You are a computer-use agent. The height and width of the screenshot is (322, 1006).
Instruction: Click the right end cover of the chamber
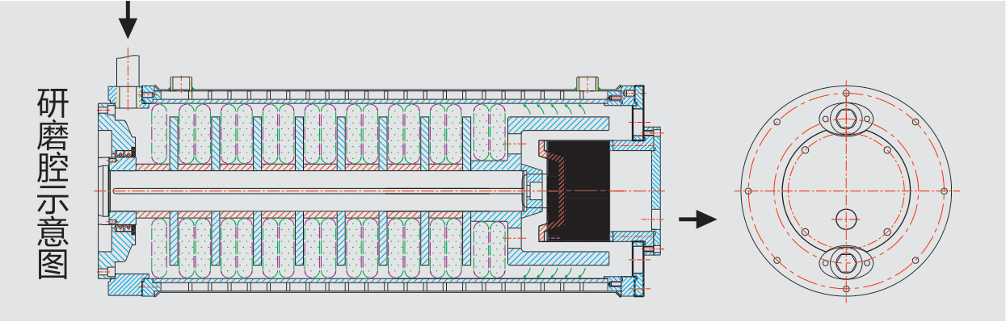pyautogui.click(x=652, y=190)
